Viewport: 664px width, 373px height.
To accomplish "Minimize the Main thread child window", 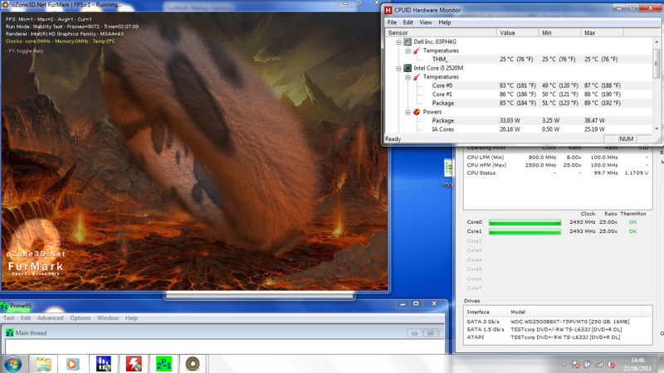I will [414, 333].
